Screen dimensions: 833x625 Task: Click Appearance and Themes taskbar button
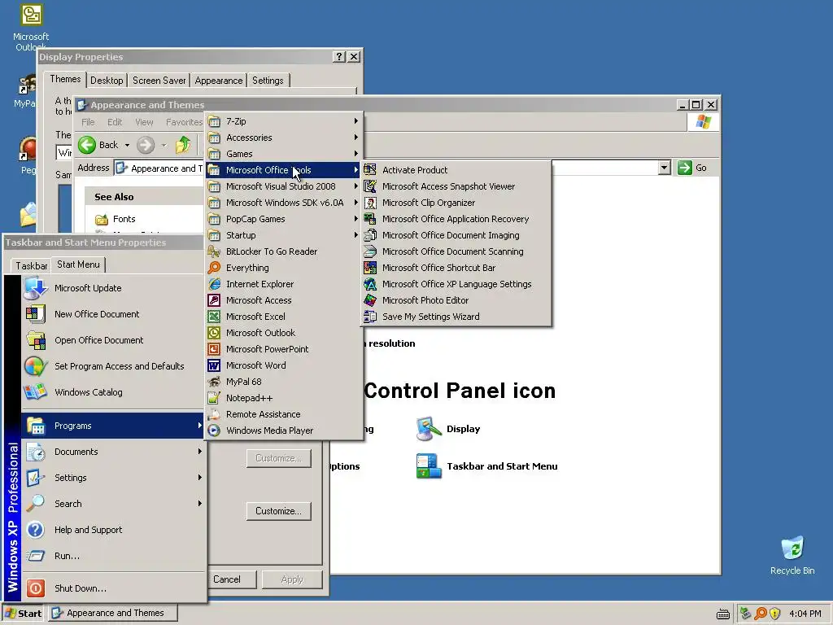[x=113, y=614]
